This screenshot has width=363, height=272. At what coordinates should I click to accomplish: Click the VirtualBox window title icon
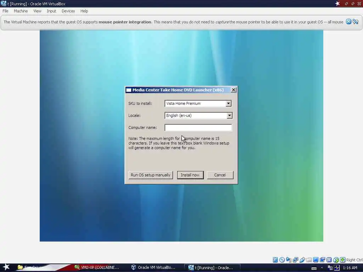pos(4,4)
